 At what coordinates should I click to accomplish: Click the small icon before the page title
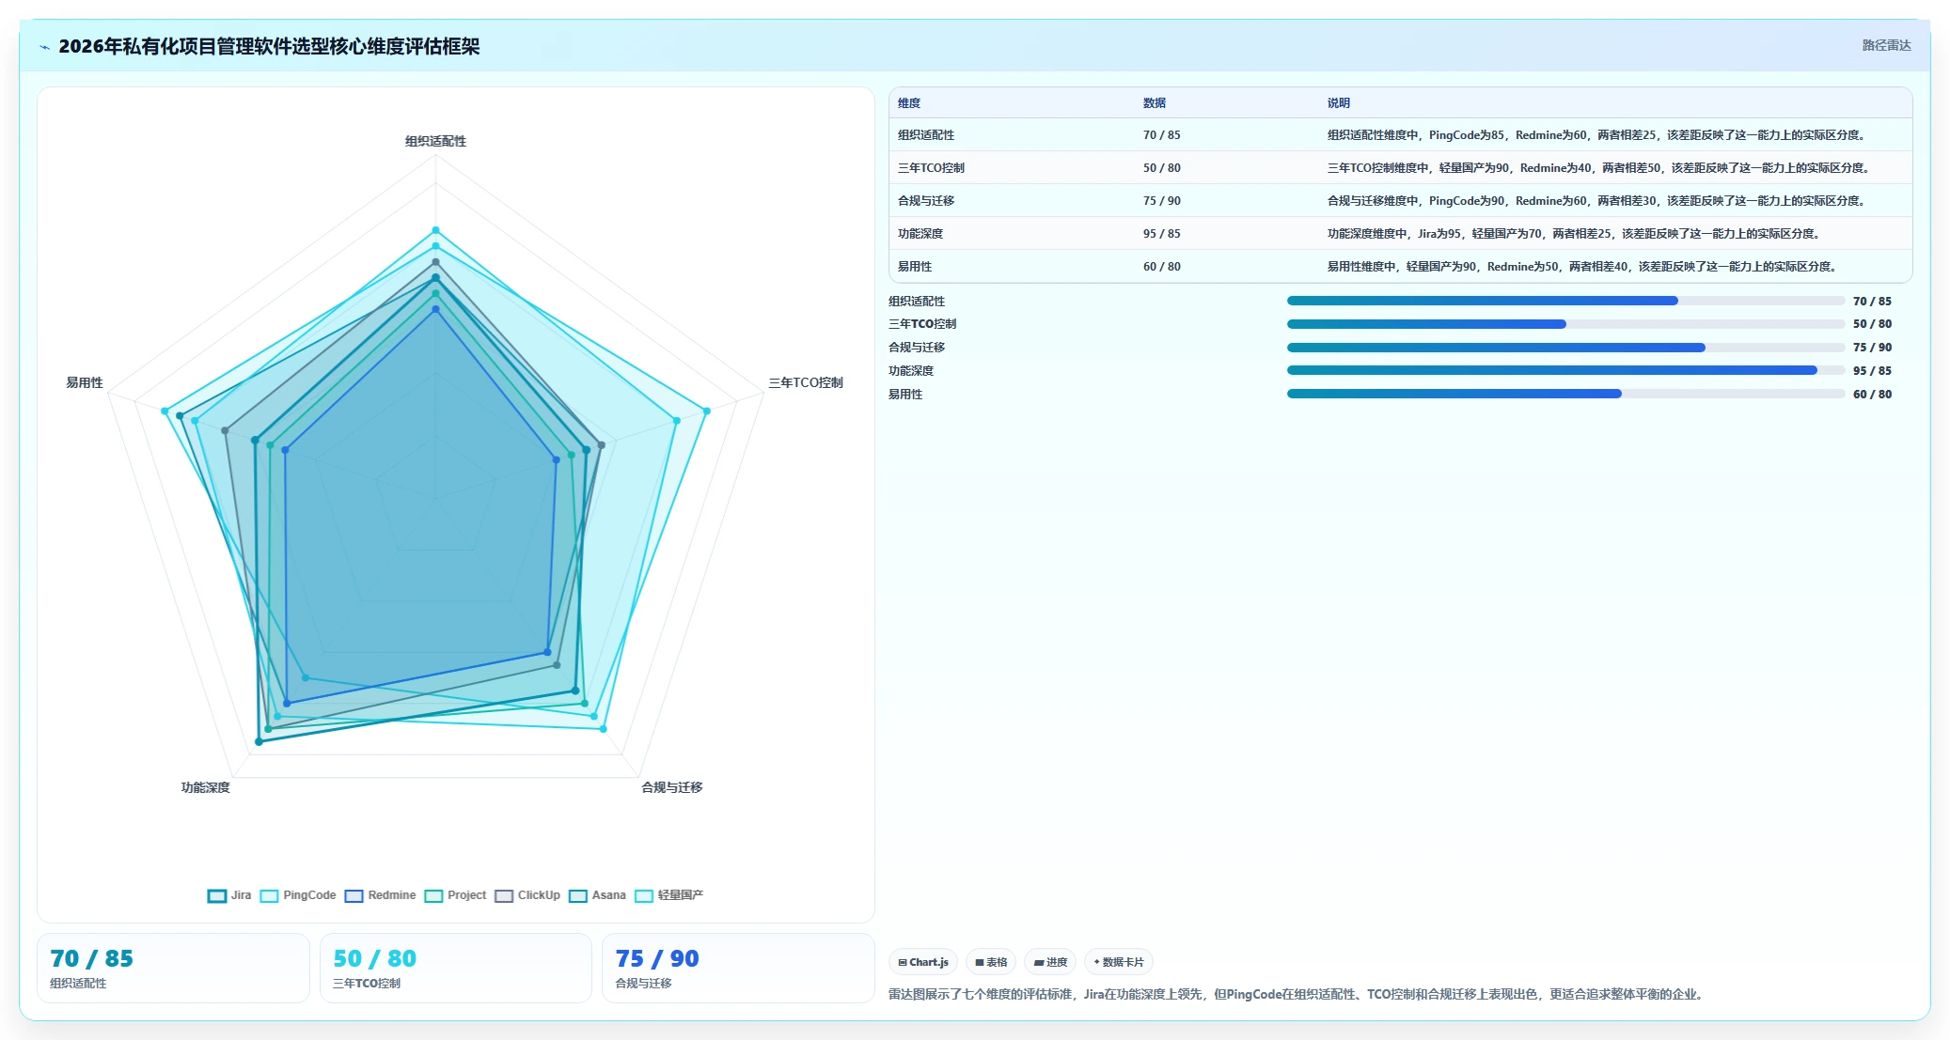[x=45, y=47]
